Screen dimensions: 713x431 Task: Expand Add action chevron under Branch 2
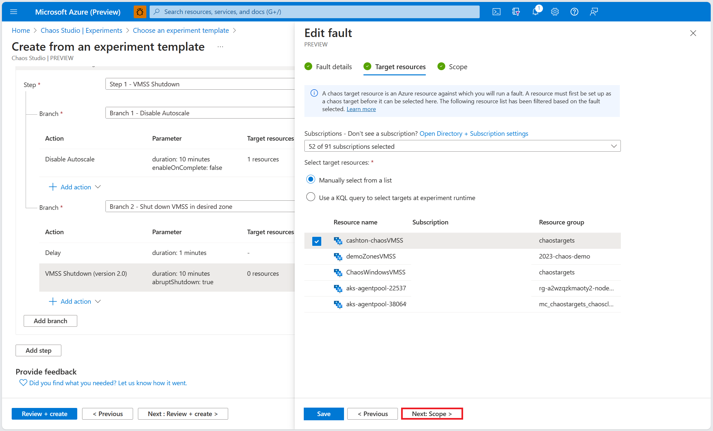98,301
